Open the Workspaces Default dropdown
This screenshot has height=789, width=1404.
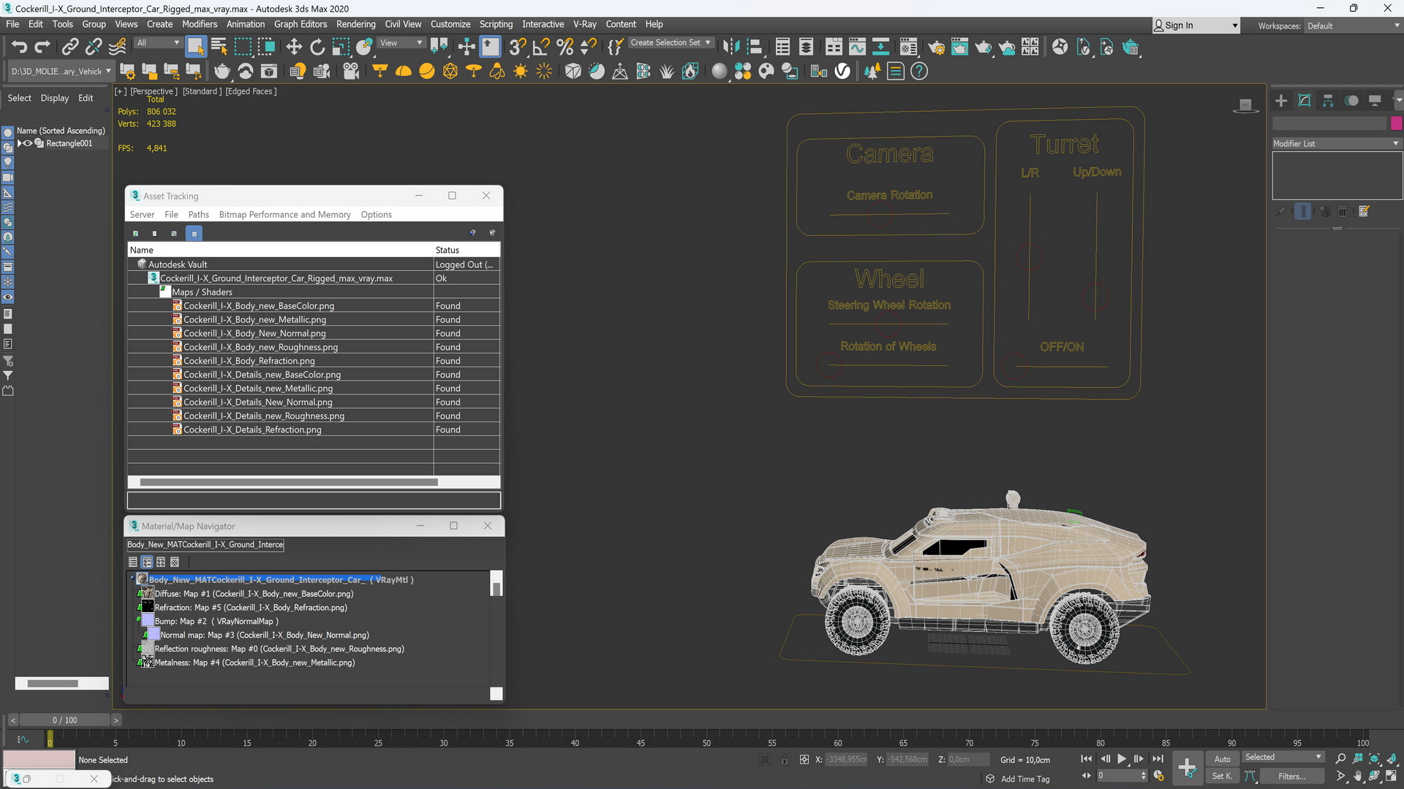1353,26
